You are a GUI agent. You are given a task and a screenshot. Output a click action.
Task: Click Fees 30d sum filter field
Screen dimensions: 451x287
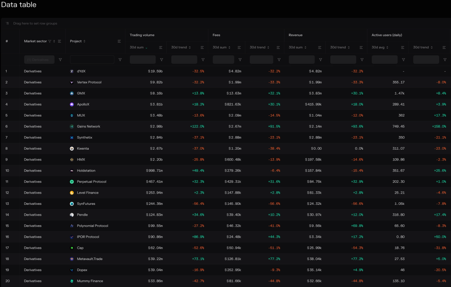point(223,60)
